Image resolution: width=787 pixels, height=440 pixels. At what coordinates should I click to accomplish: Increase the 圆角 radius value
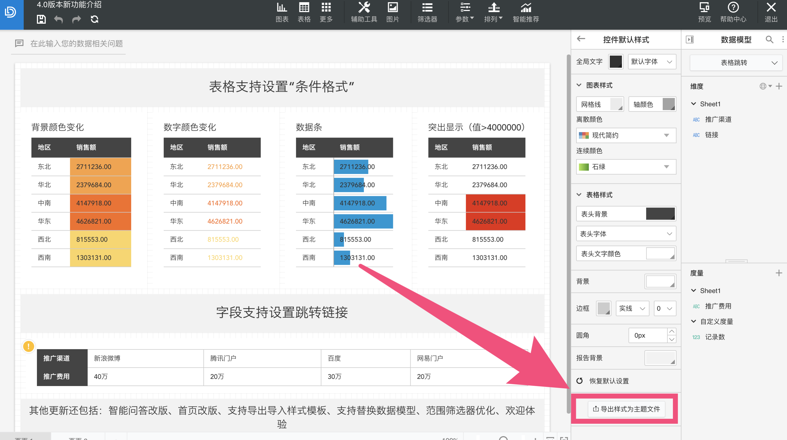pos(672,332)
